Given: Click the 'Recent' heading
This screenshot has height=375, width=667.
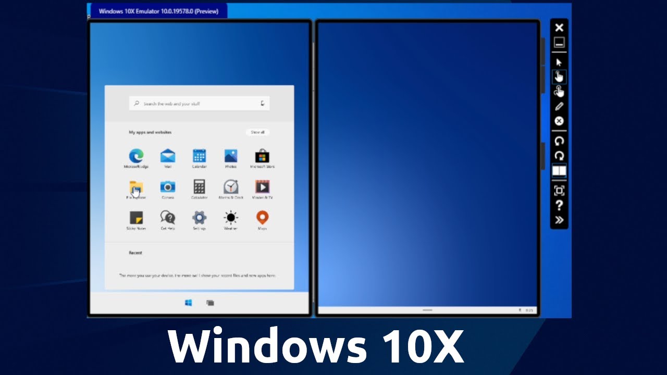Looking at the screenshot, I should (x=135, y=253).
